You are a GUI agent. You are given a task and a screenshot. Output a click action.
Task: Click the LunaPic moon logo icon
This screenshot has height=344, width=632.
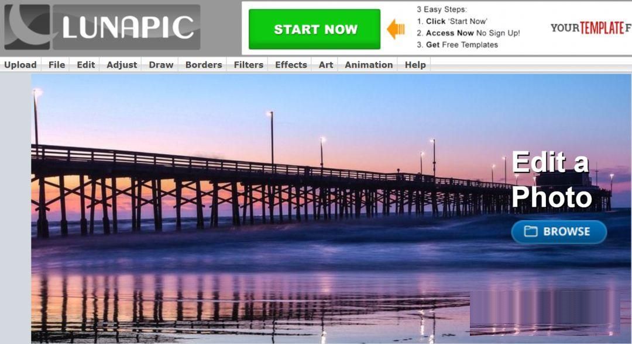(x=27, y=27)
